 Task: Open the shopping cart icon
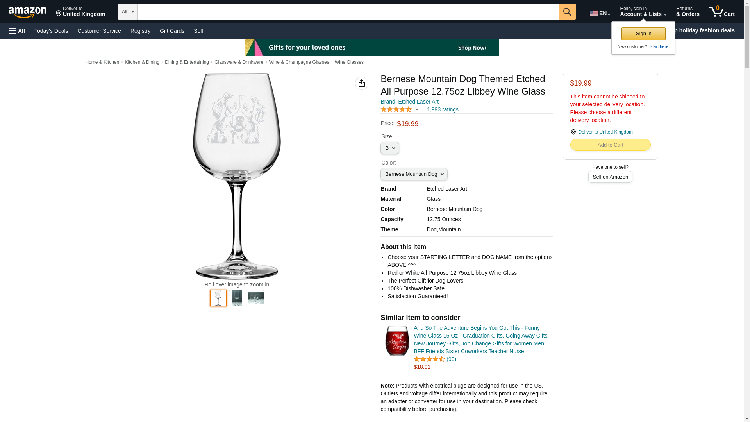click(x=721, y=12)
